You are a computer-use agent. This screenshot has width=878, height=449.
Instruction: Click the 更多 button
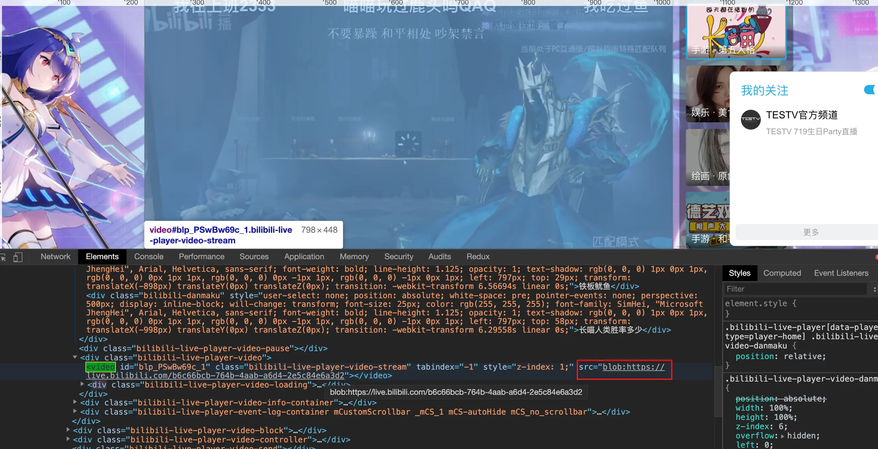tap(810, 232)
